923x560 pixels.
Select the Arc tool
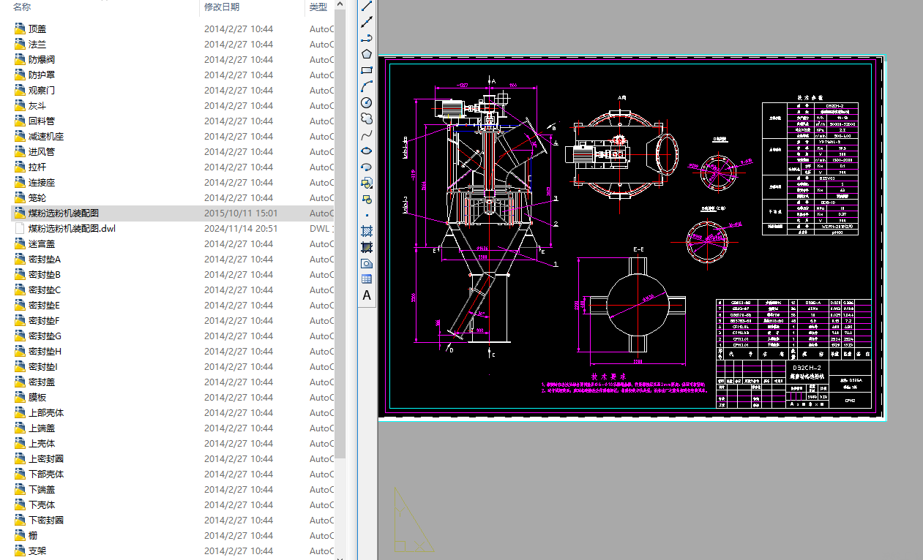coord(367,86)
